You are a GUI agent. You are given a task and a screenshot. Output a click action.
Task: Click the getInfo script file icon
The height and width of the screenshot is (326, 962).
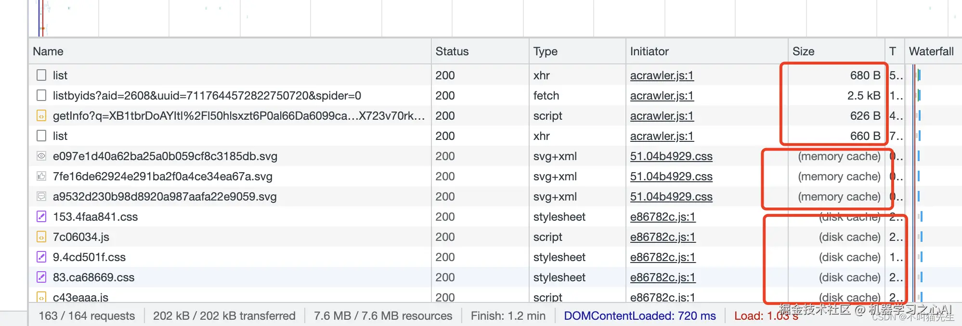pos(42,116)
